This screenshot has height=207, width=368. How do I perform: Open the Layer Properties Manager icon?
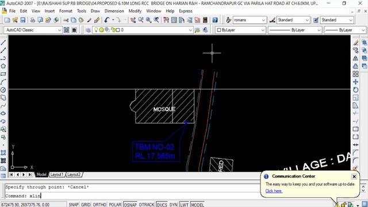(88, 30)
